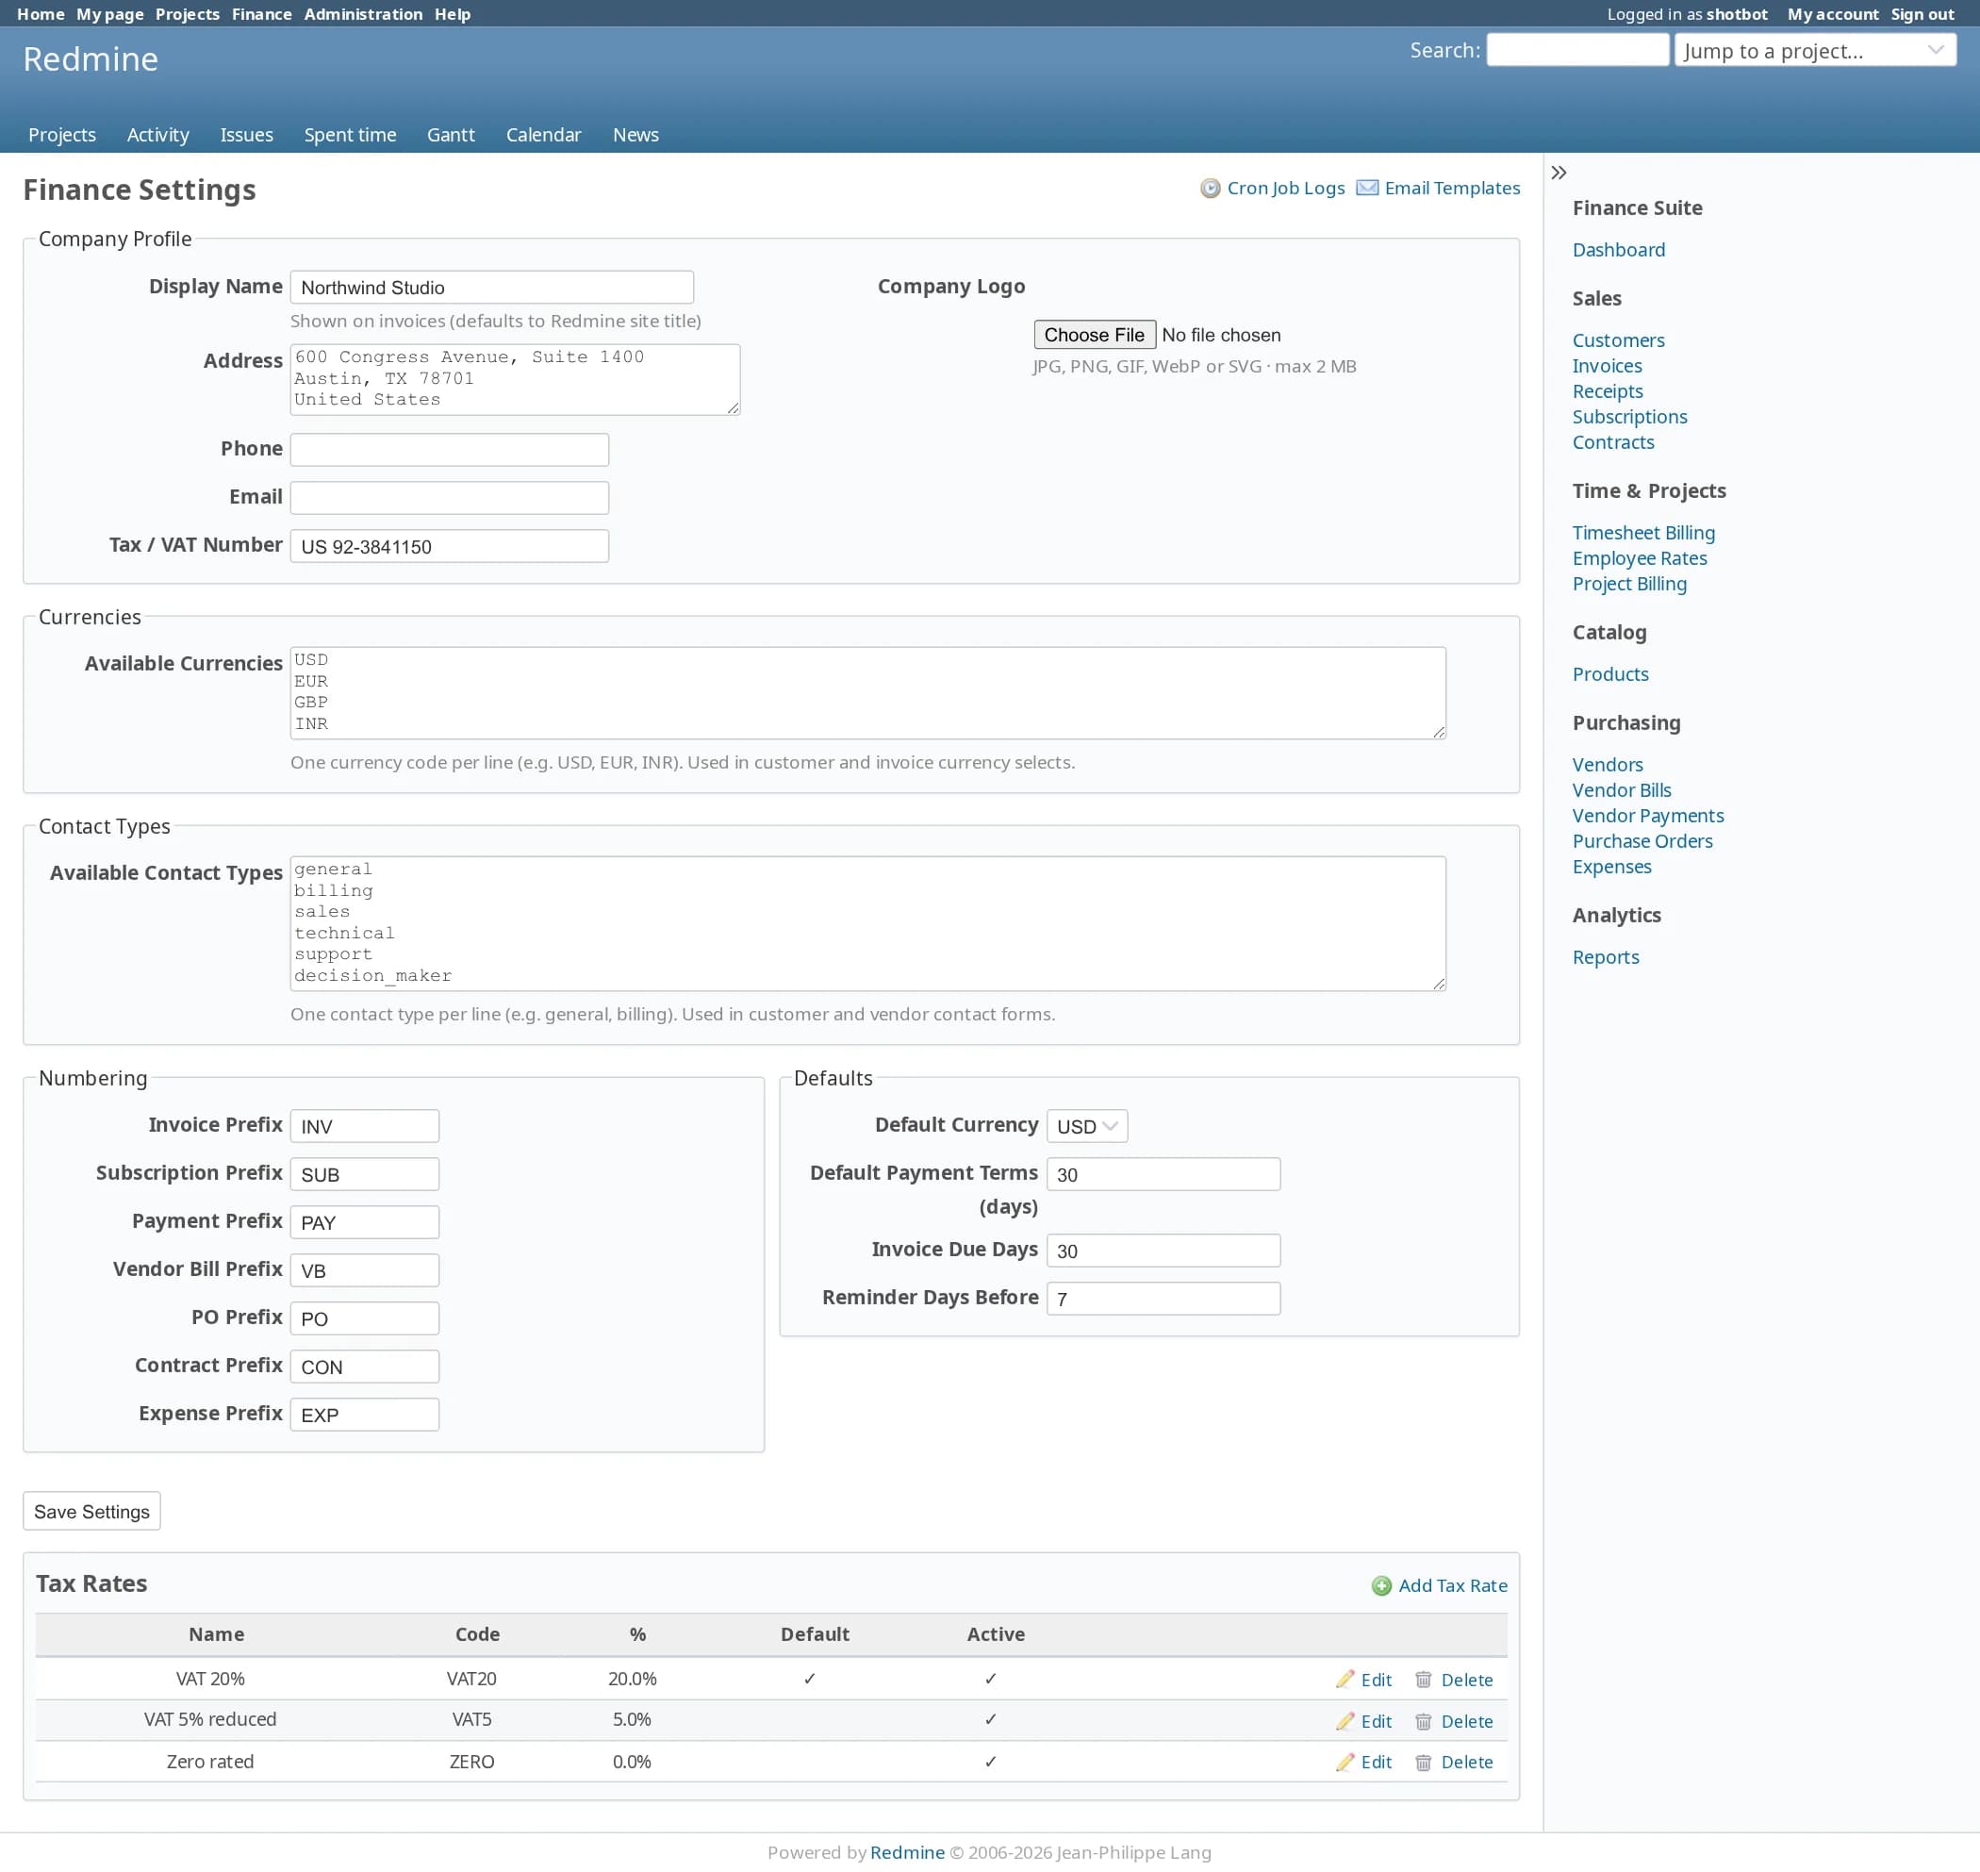Open Expenses in the sidebar
The image size is (1980, 1872).
(x=1612, y=867)
